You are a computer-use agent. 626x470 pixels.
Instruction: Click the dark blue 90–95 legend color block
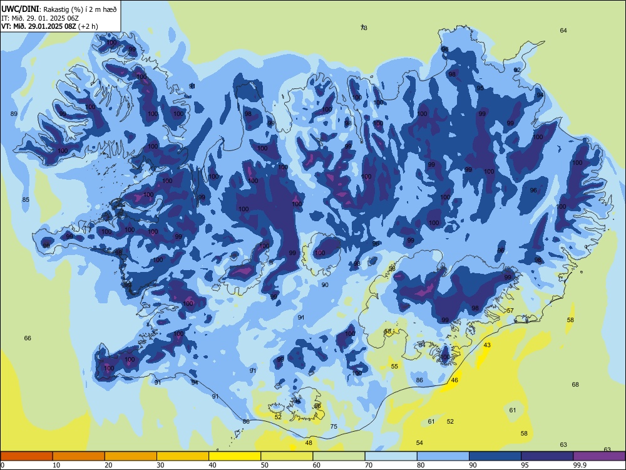tap(495, 456)
